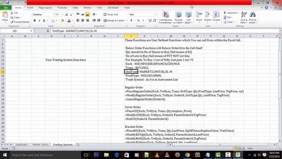Click the Copy icon
The width and height of the screenshot is (282, 159).
12,17
